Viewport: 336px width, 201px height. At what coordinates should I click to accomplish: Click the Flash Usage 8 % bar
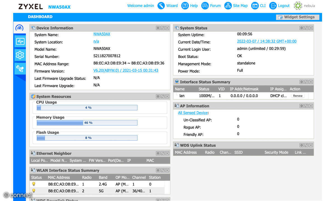click(x=87, y=138)
